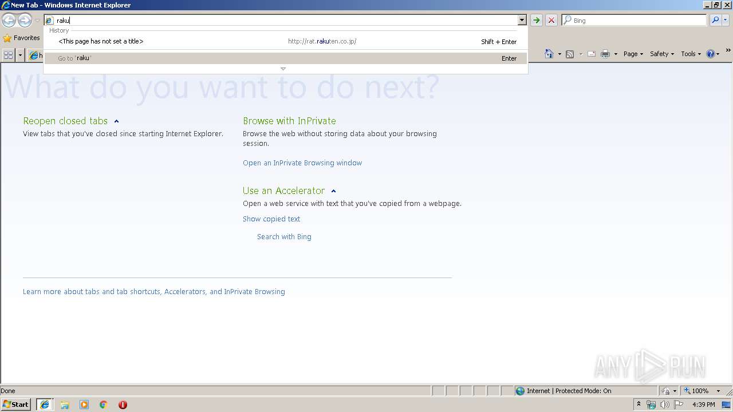Expand the address bar autocomplete dropdown arrow
Image resolution: width=733 pixels, height=412 pixels.
pyautogui.click(x=522, y=20)
